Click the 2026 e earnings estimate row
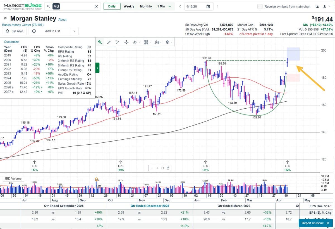The height and width of the screenshot is (229, 335). [x=29, y=87]
